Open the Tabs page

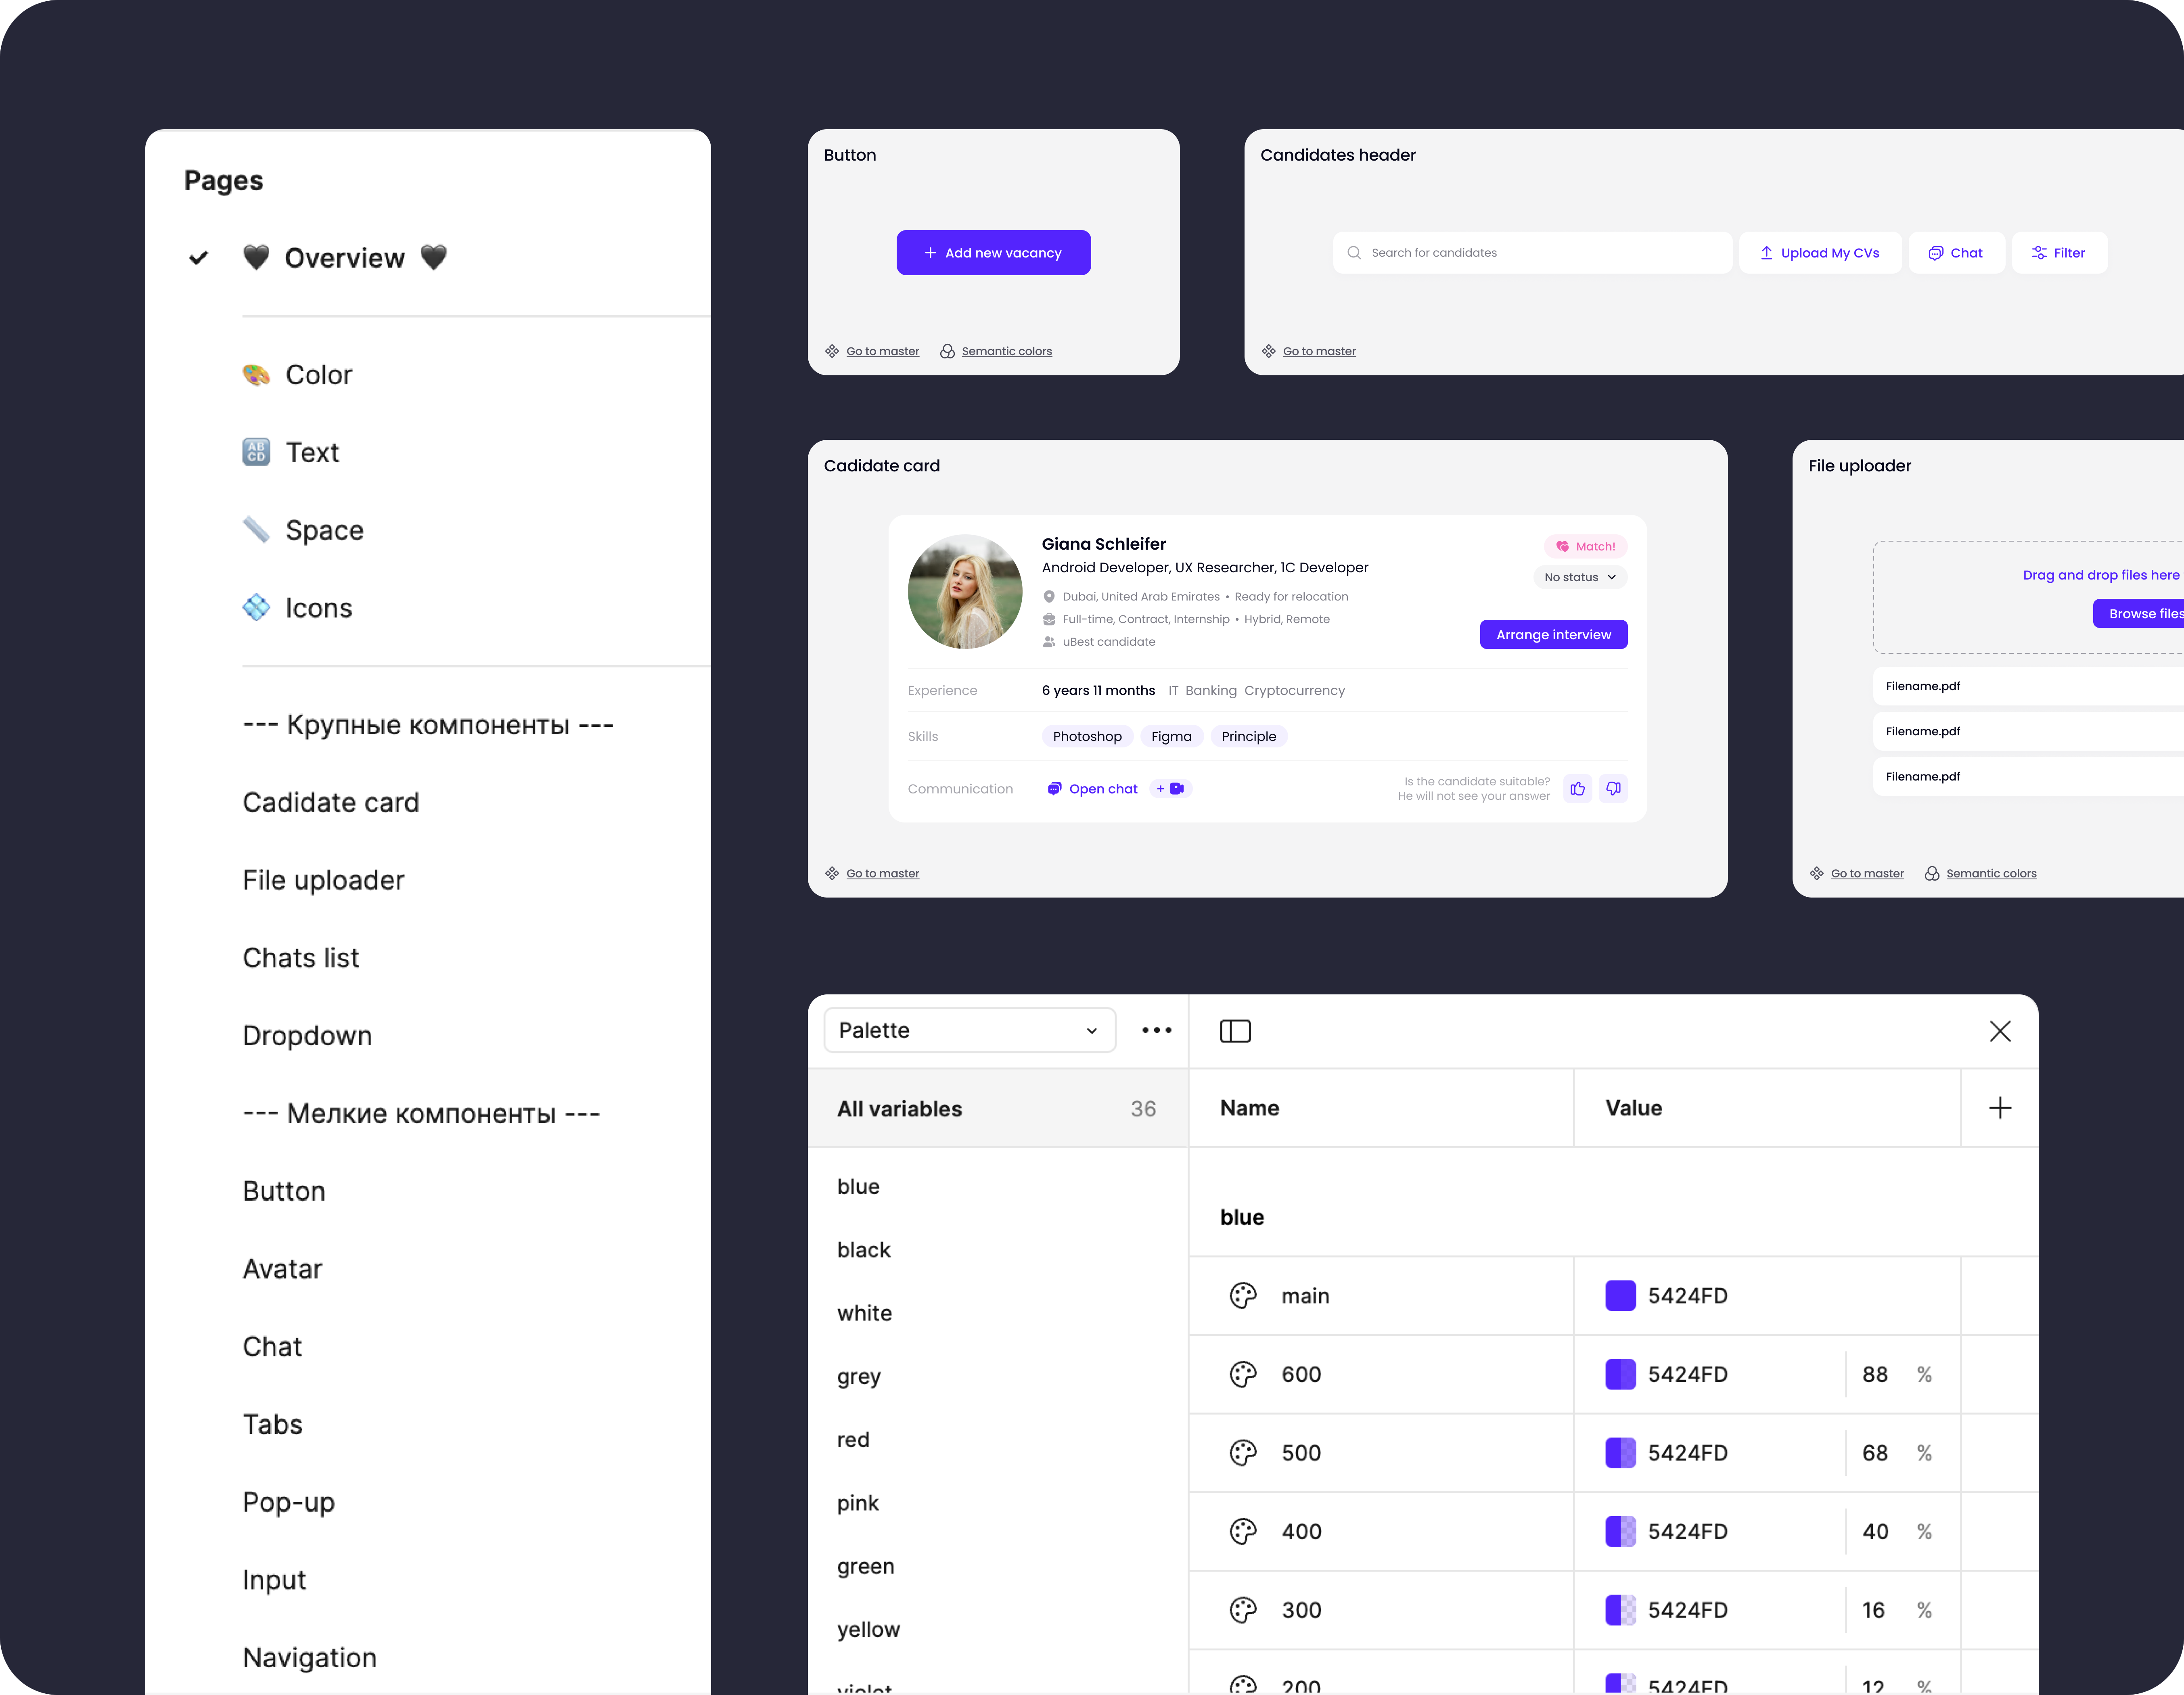(273, 1425)
